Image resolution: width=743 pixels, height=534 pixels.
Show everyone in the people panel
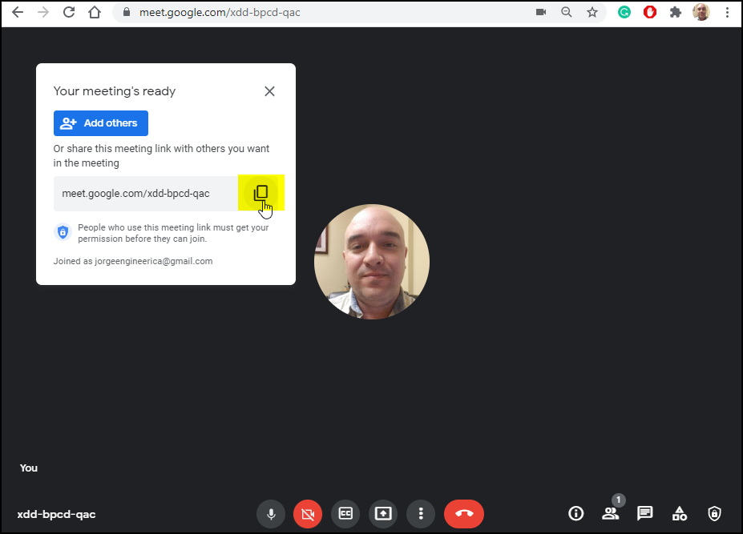coord(610,513)
